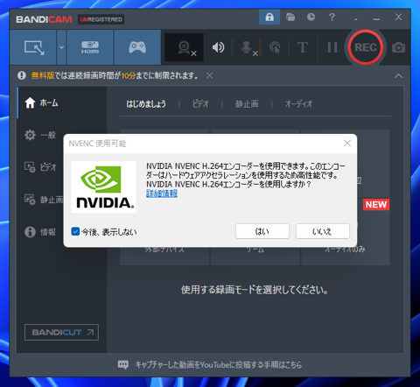The image size is (420, 387).
Task: Toggle the mouse click effect icon
Action: tap(275, 47)
